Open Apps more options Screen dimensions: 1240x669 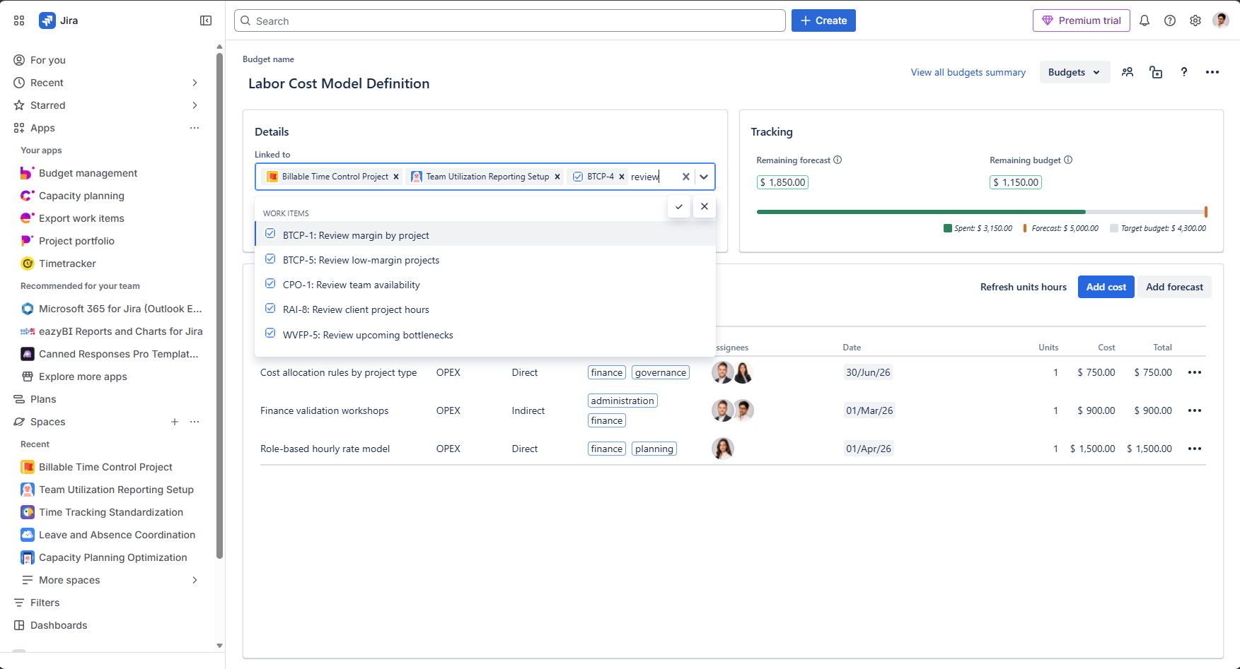click(195, 128)
